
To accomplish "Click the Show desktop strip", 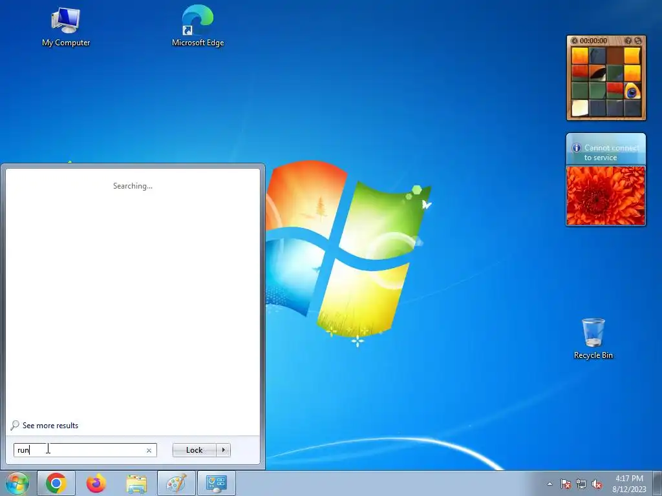I will click(x=657, y=483).
